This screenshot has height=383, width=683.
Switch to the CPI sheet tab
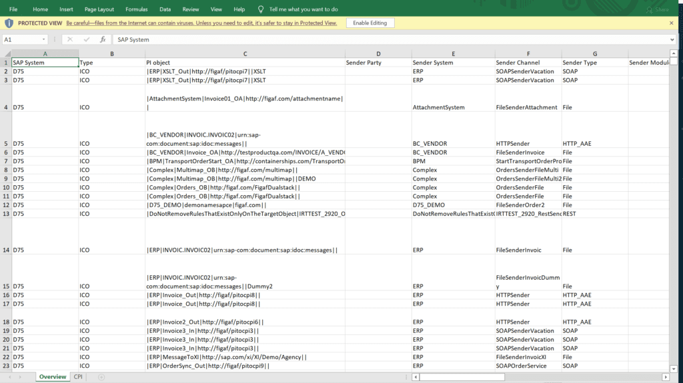tap(78, 377)
